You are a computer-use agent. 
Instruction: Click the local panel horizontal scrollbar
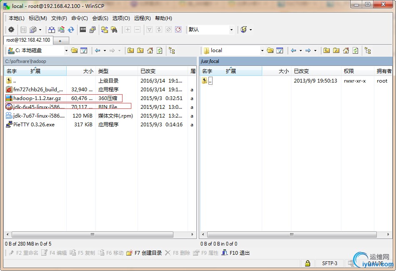(x=93, y=234)
